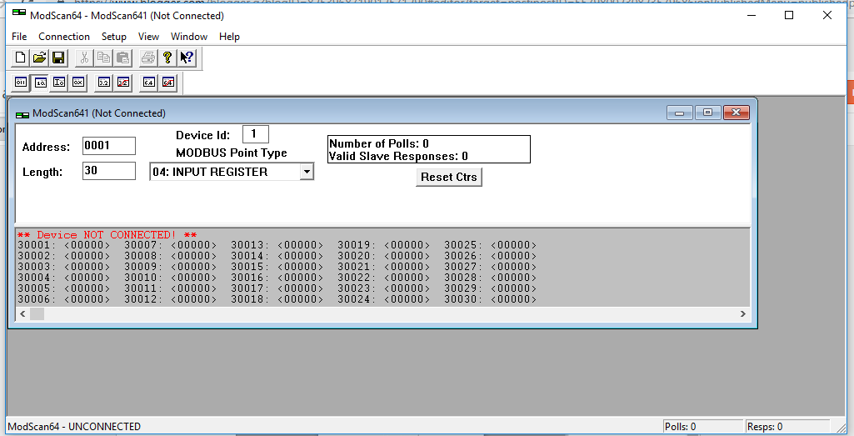854x436 pixels.
Task: Maximize the main ModScan64 window
Action: click(789, 15)
